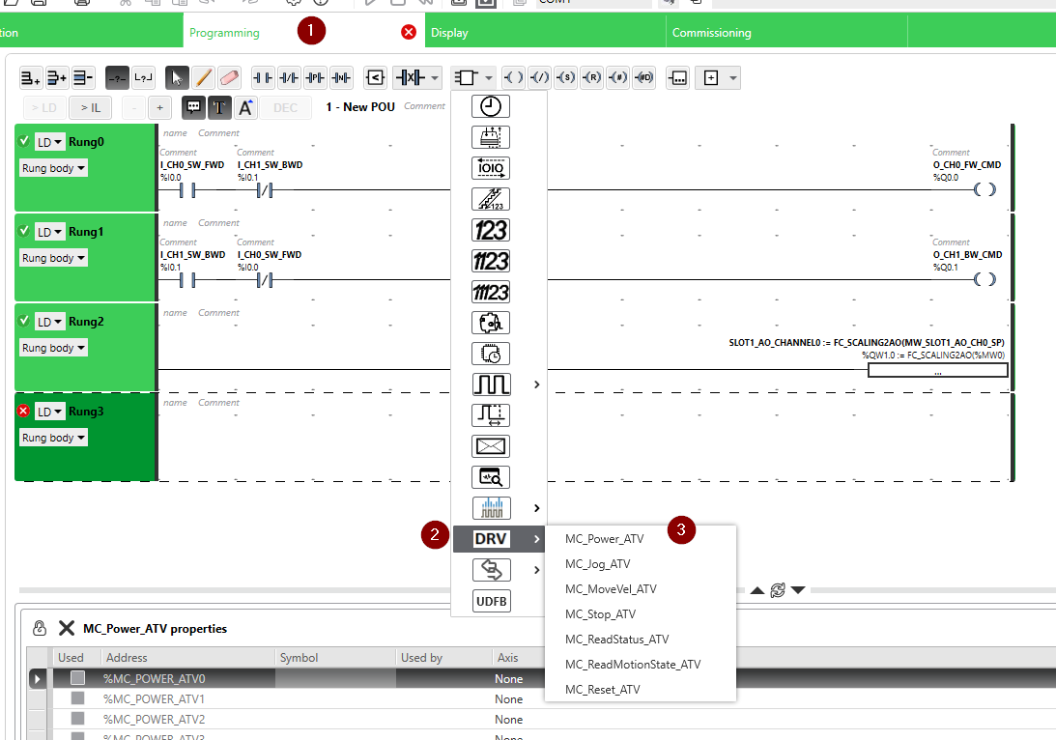Viewport: 1056px width, 740px height.
Task: Insert a new rung with first toolbar icon
Action: 30,78
